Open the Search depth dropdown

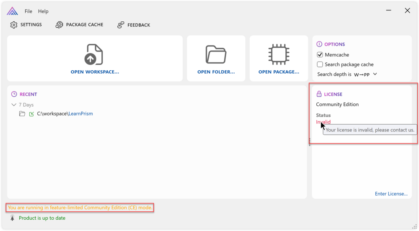(x=365, y=74)
